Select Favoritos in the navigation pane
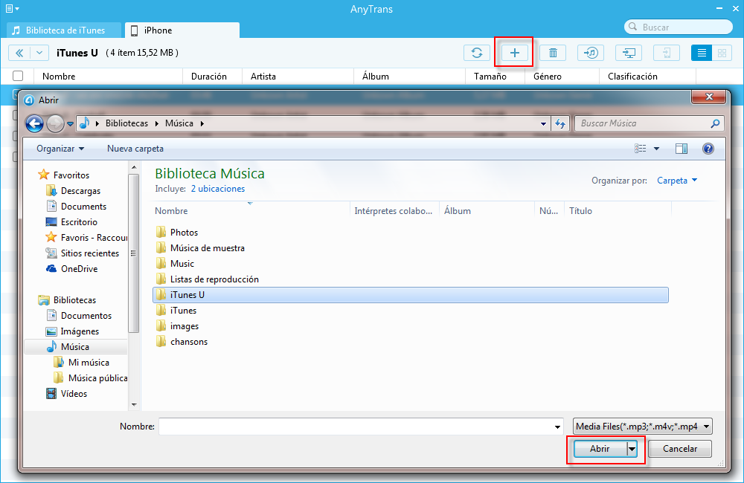744x483 pixels. [71, 175]
